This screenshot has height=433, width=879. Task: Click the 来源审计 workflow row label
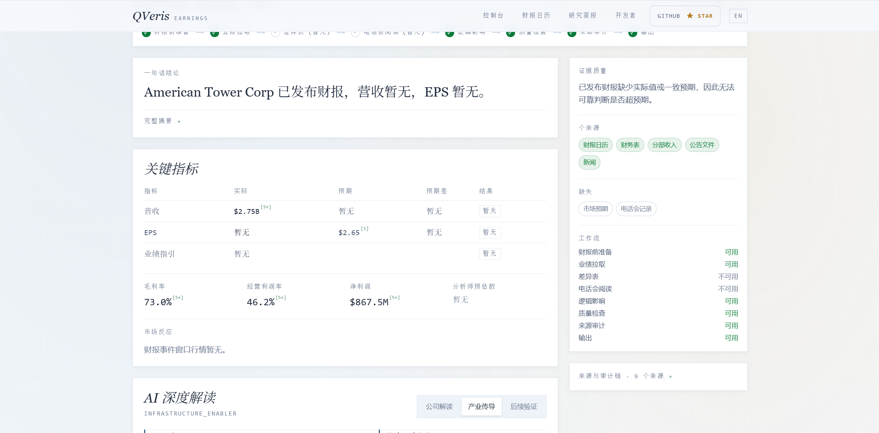(x=592, y=326)
